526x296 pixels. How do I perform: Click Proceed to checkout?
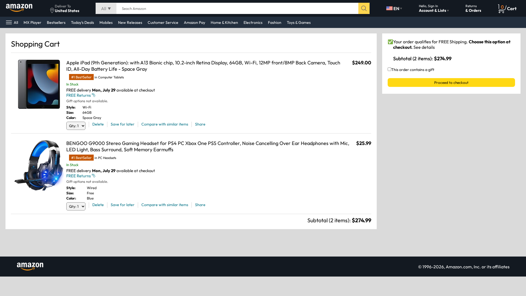[451, 82]
